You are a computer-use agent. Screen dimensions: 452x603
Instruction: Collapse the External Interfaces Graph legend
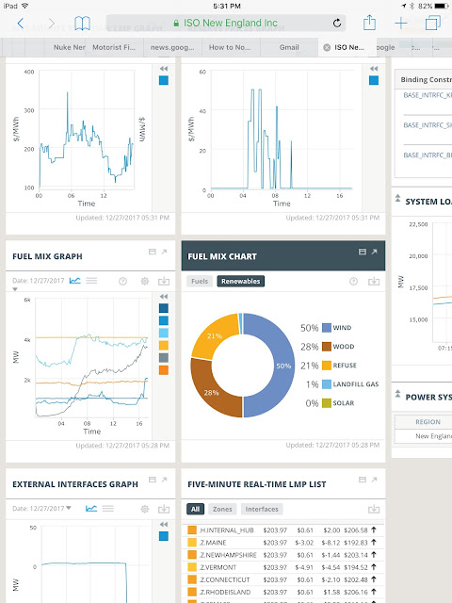164,524
